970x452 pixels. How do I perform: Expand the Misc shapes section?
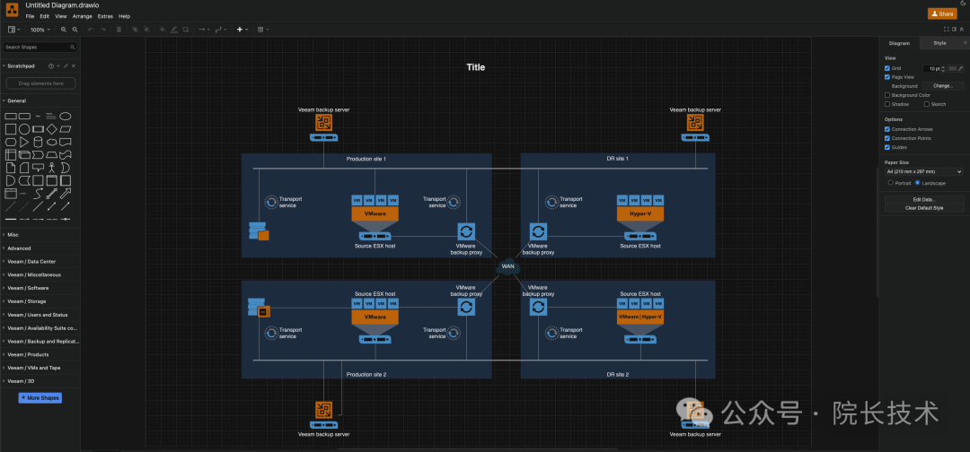coord(40,235)
